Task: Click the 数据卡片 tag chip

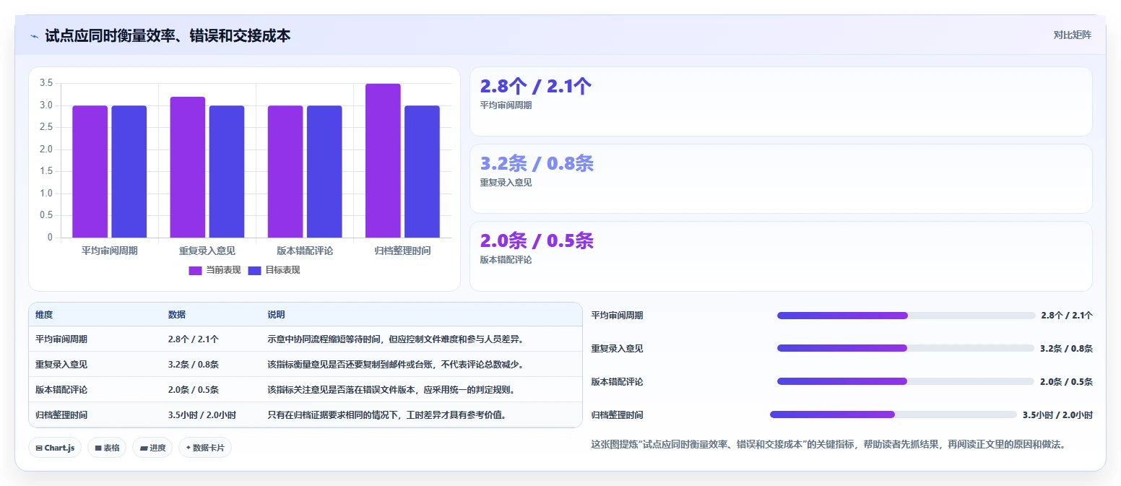Action: [x=205, y=448]
